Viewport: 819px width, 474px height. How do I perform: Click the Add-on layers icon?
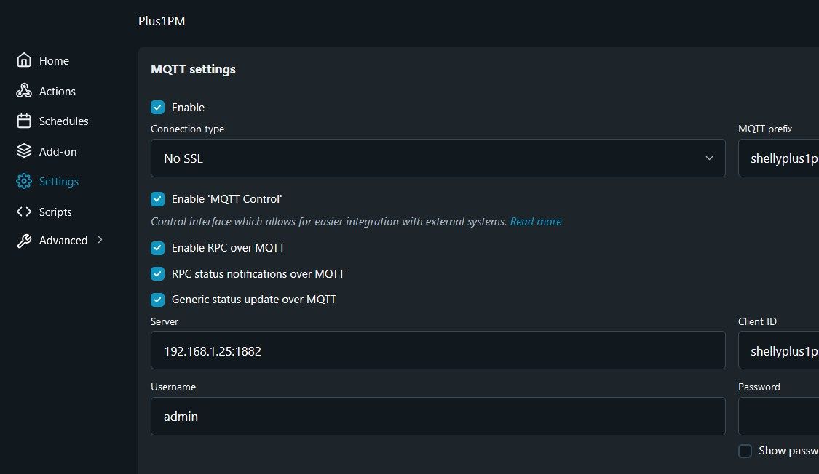[x=24, y=152]
